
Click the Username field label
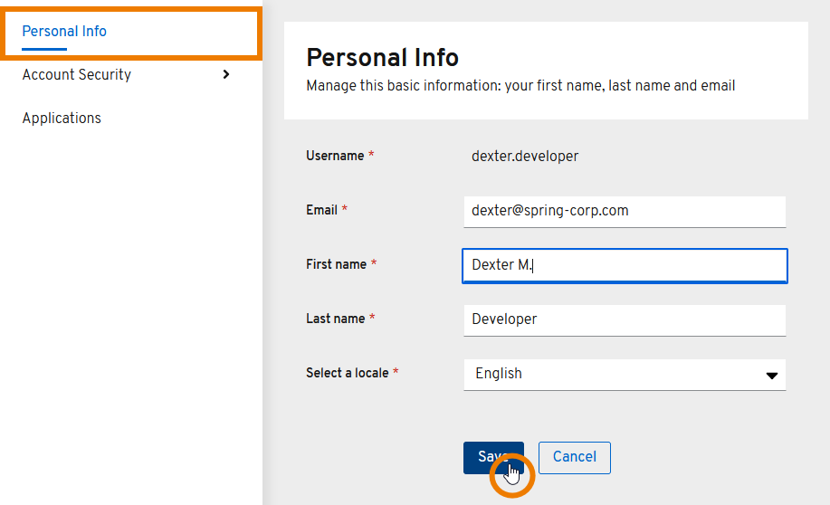(335, 157)
